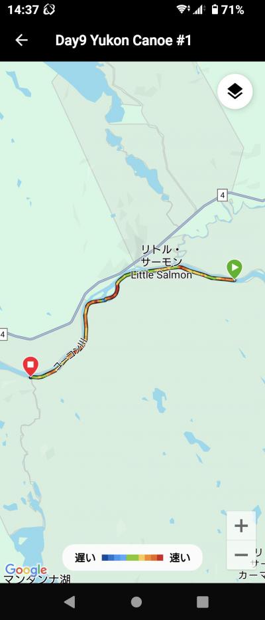Tap the Android back navigation button
The height and width of the screenshot is (620, 265).
click(x=70, y=602)
